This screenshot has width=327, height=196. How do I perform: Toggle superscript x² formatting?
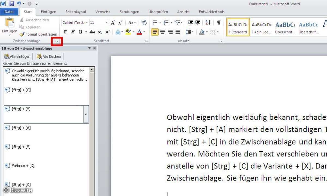point(107,32)
